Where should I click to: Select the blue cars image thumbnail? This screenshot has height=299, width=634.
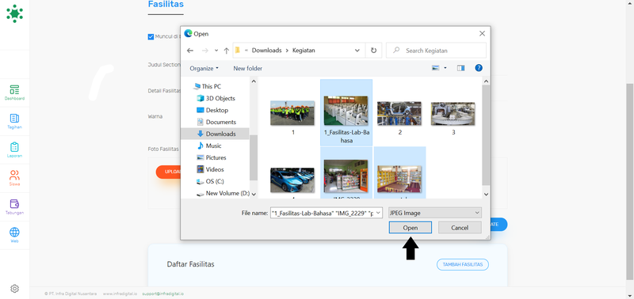point(292,180)
